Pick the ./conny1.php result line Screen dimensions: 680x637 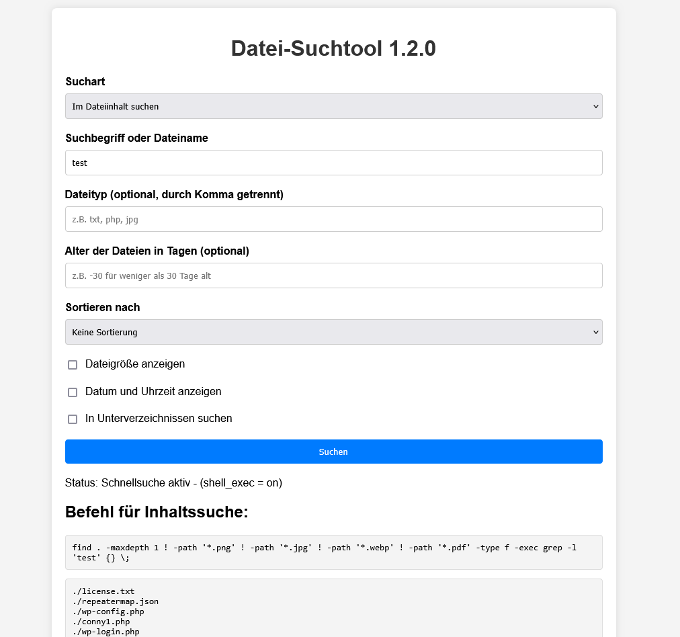tap(101, 622)
